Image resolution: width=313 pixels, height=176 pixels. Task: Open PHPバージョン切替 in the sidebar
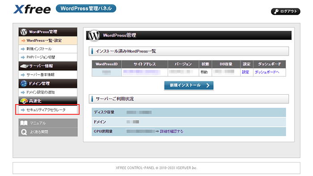tap(48, 57)
